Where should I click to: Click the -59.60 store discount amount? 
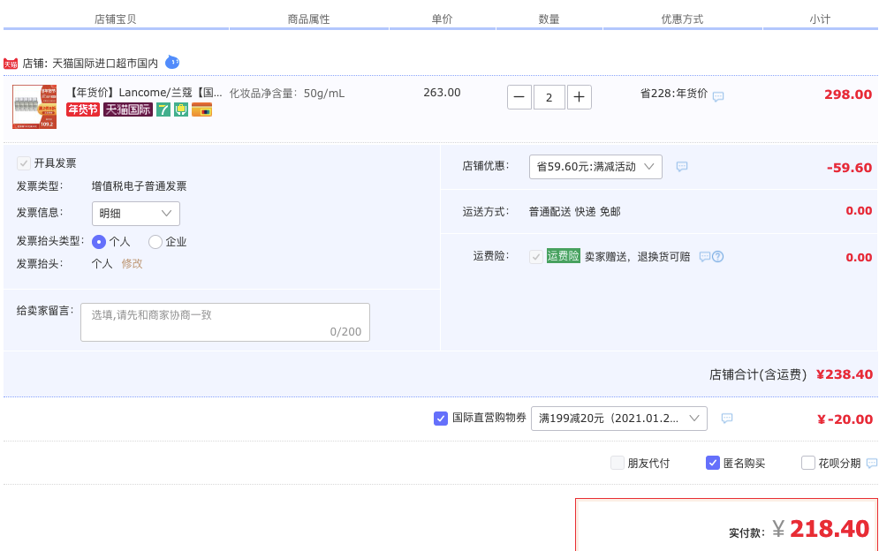849,168
